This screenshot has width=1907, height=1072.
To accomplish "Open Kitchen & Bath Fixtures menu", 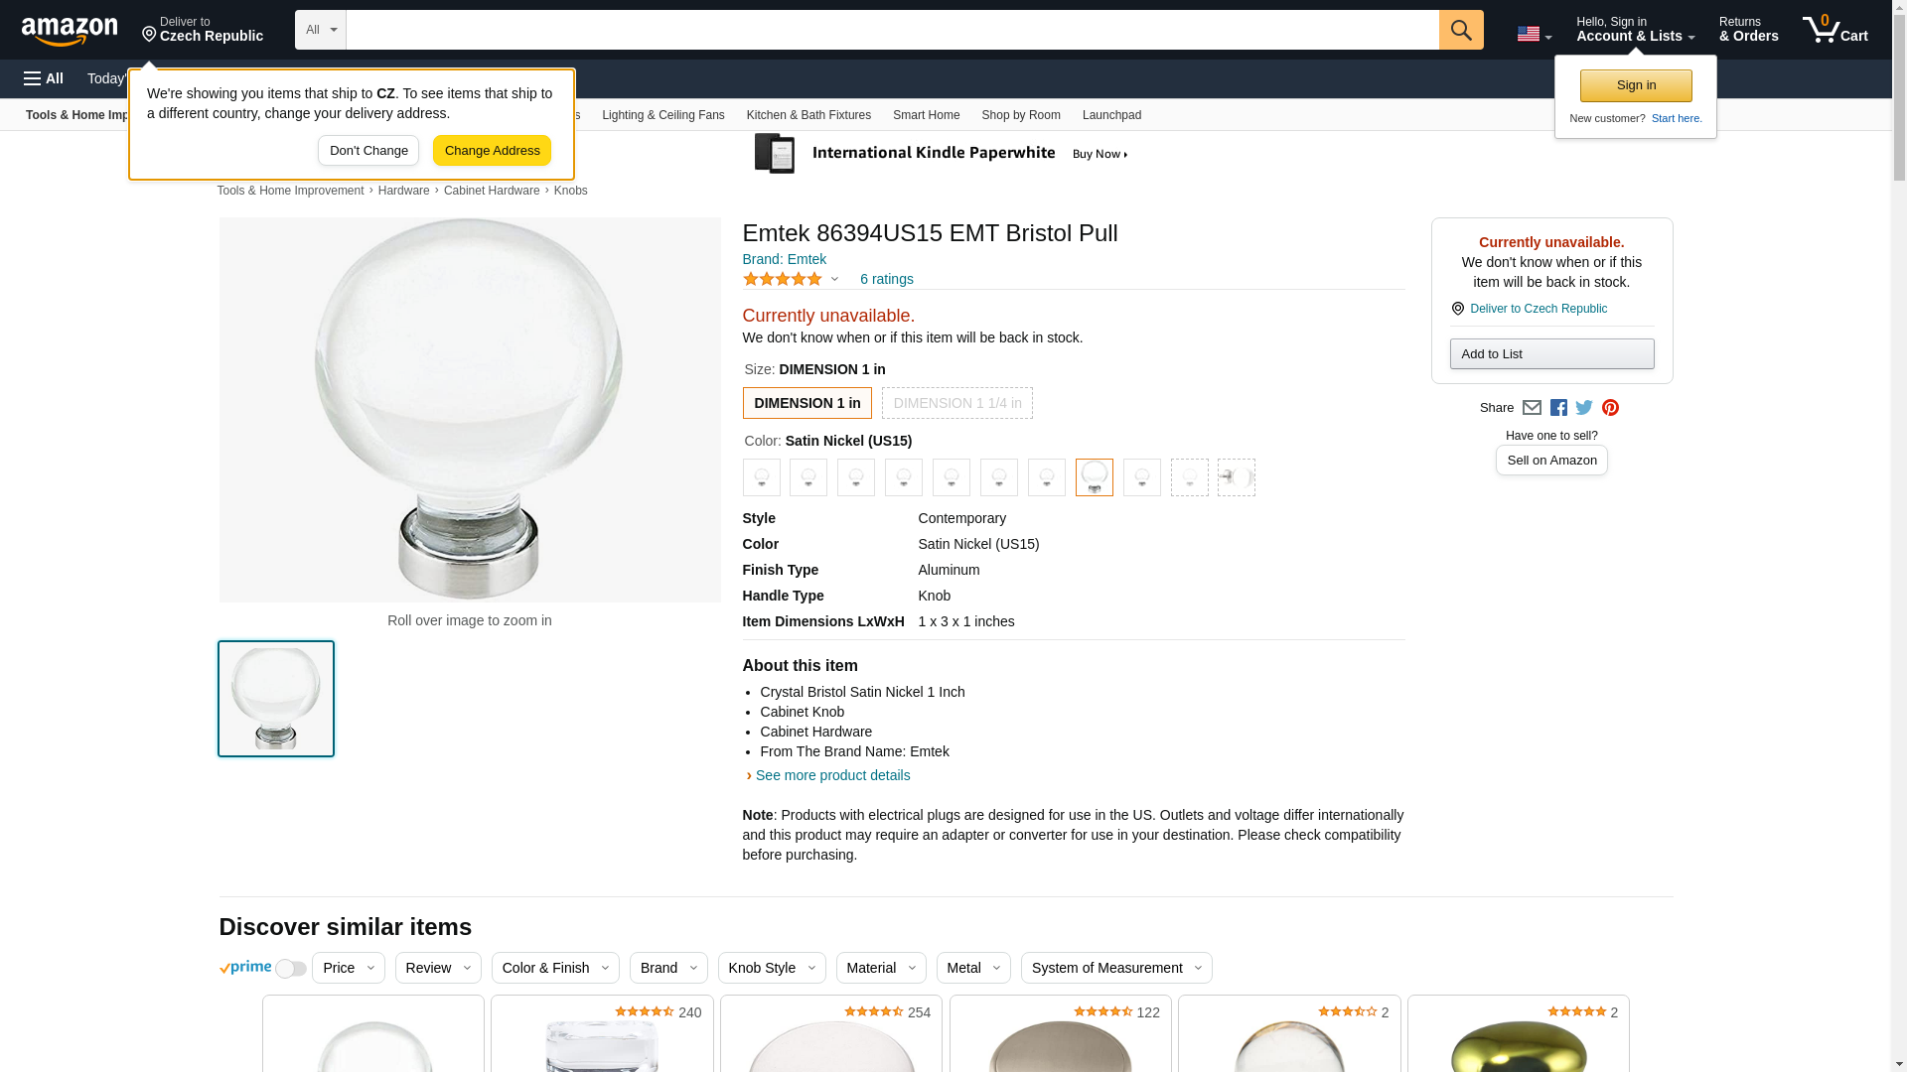I will pos(807,115).
